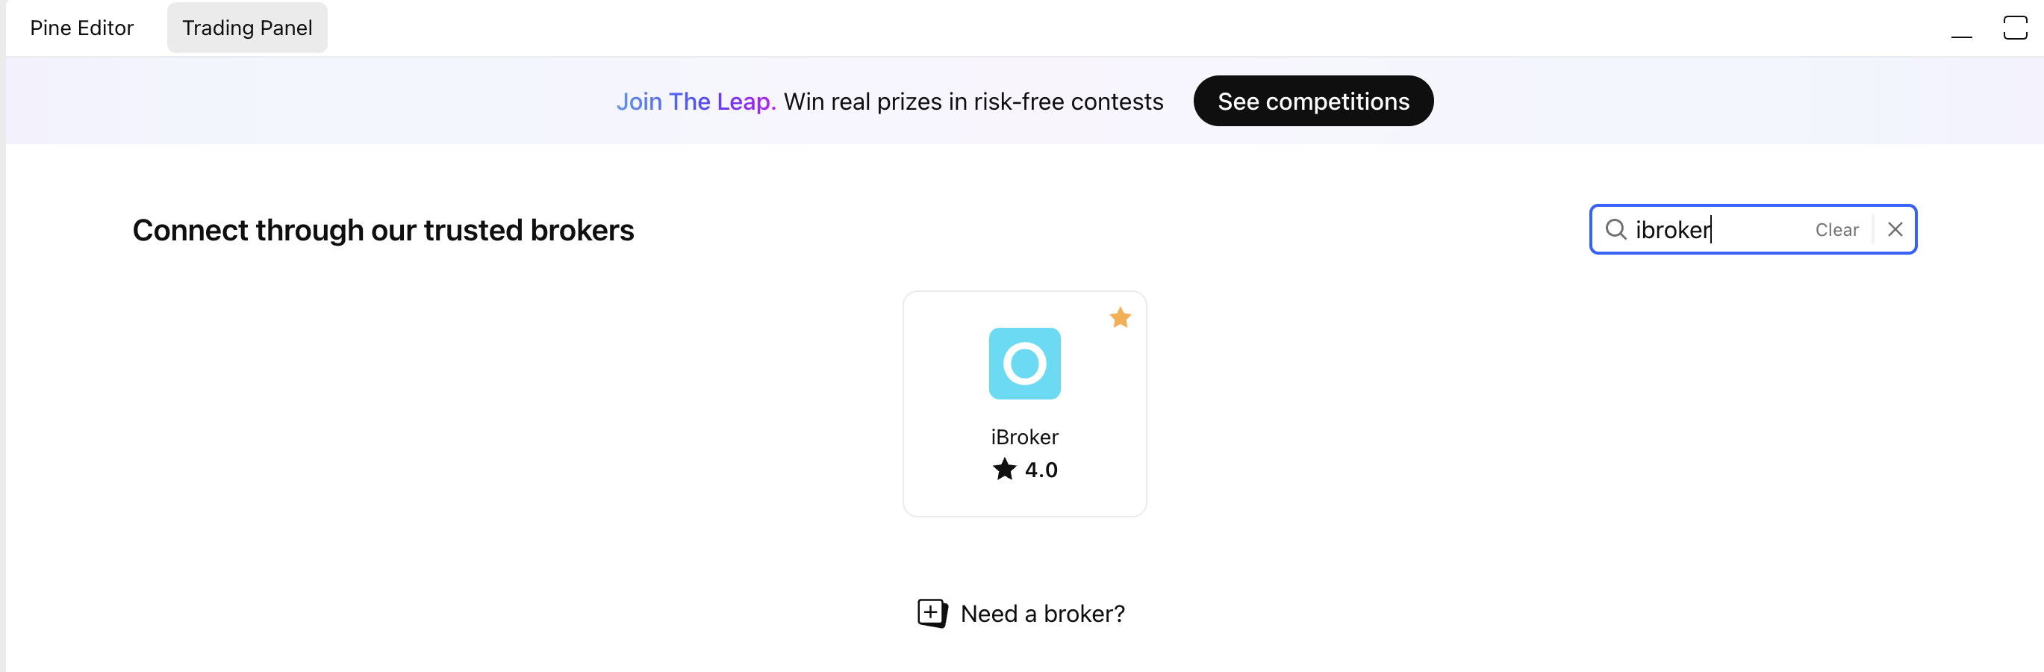Toggle the orange favorite star on iBroker
The image size is (2044, 672).
click(1120, 317)
